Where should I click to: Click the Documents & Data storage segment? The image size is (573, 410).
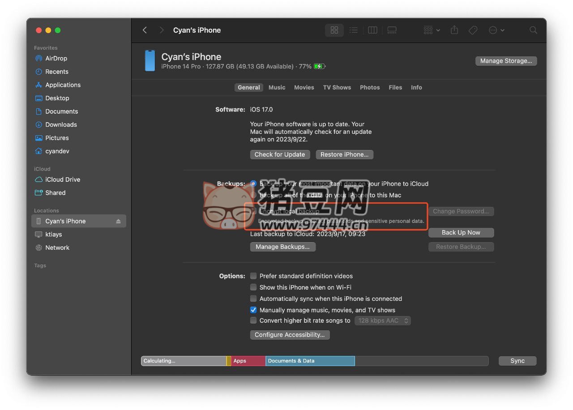tap(310, 361)
